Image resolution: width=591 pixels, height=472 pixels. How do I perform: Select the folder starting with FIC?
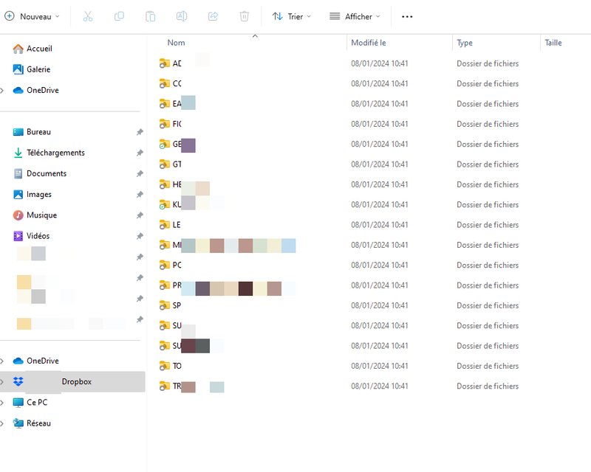point(177,124)
